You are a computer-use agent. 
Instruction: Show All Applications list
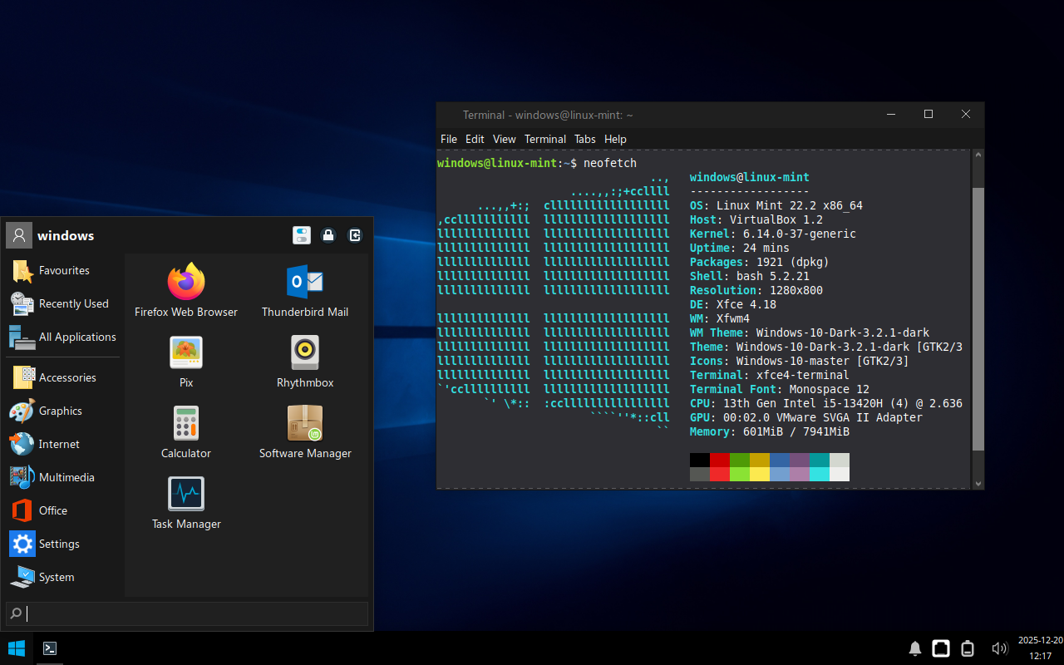coord(76,337)
